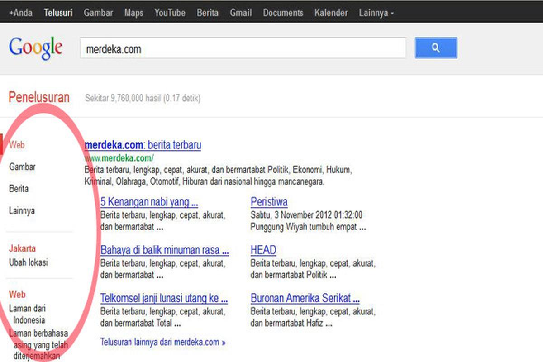The width and height of the screenshot is (543, 362).
Task: Open Kalender in the top bar
Action: tap(331, 13)
